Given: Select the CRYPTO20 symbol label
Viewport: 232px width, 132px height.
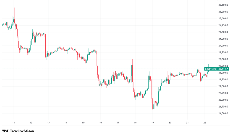Looking at the screenshot, I should click(x=211, y=69).
